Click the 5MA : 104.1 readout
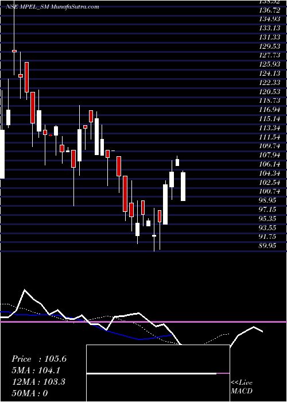The image size is (287, 402). 36,370
